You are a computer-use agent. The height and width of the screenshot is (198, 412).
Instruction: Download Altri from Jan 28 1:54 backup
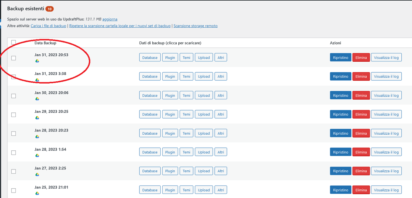pyautogui.click(x=221, y=152)
